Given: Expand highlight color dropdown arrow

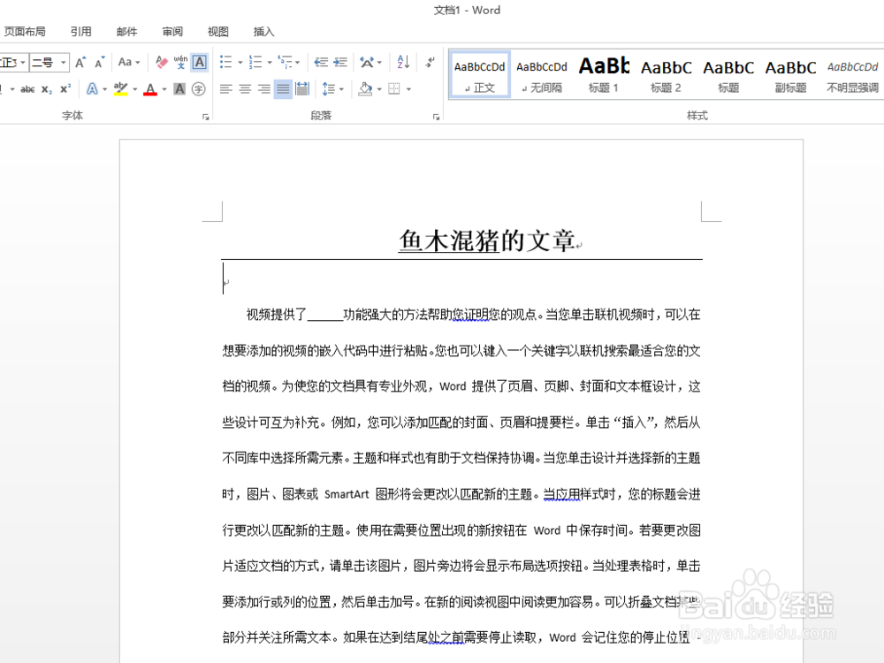Looking at the screenshot, I should [x=134, y=89].
